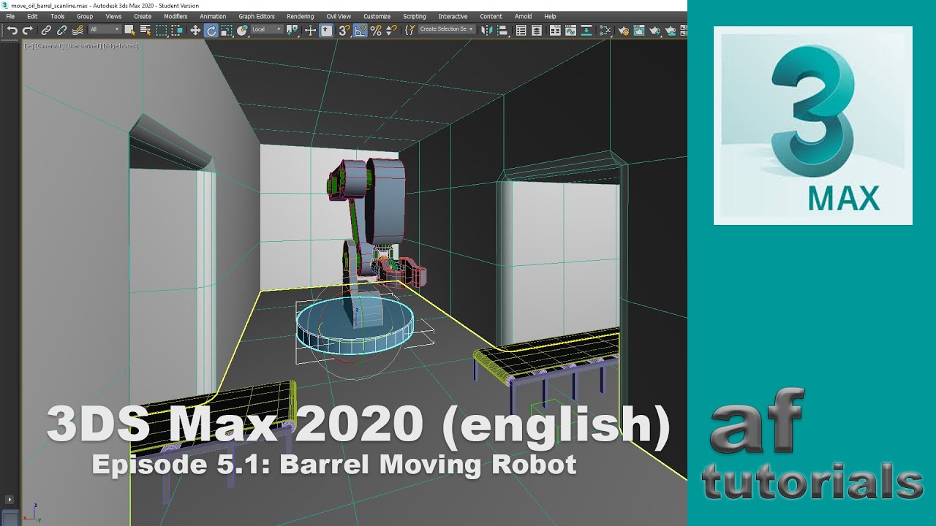Open the Views menu
This screenshot has height=526, width=936.
coord(113,16)
